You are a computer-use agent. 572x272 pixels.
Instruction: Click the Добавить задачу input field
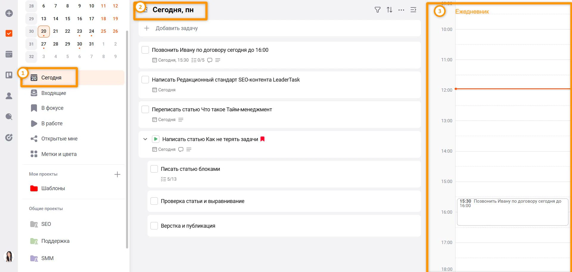(279, 28)
